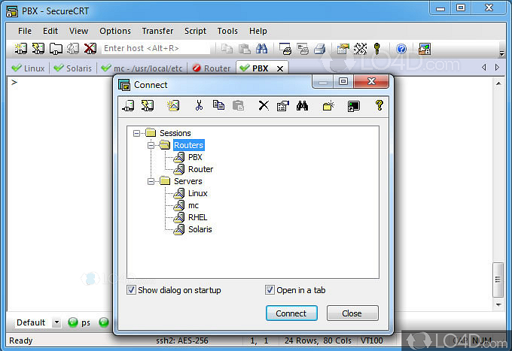The width and height of the screenshot is (512, 351).
Task: Switch to the Linux session tab
Action: click(28, 68)
